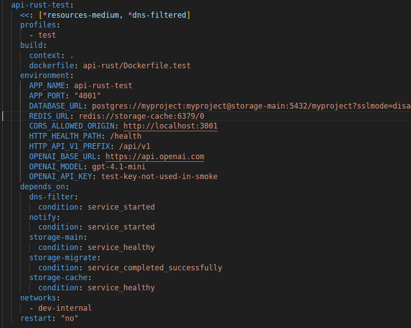Click the APP_PORT variable
The height and width of the screenshot is (328, 411).
pos(47,96)
